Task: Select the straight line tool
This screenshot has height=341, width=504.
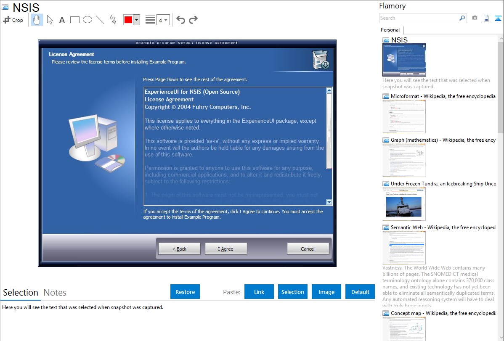Action: coord(100,20)
